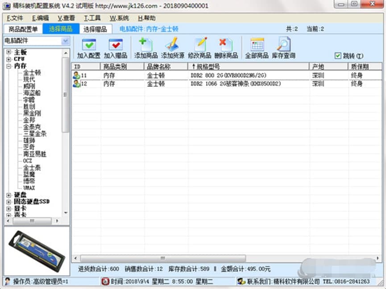
Task: Select 海盗船 in the memory tree
Action: (32, 93)
